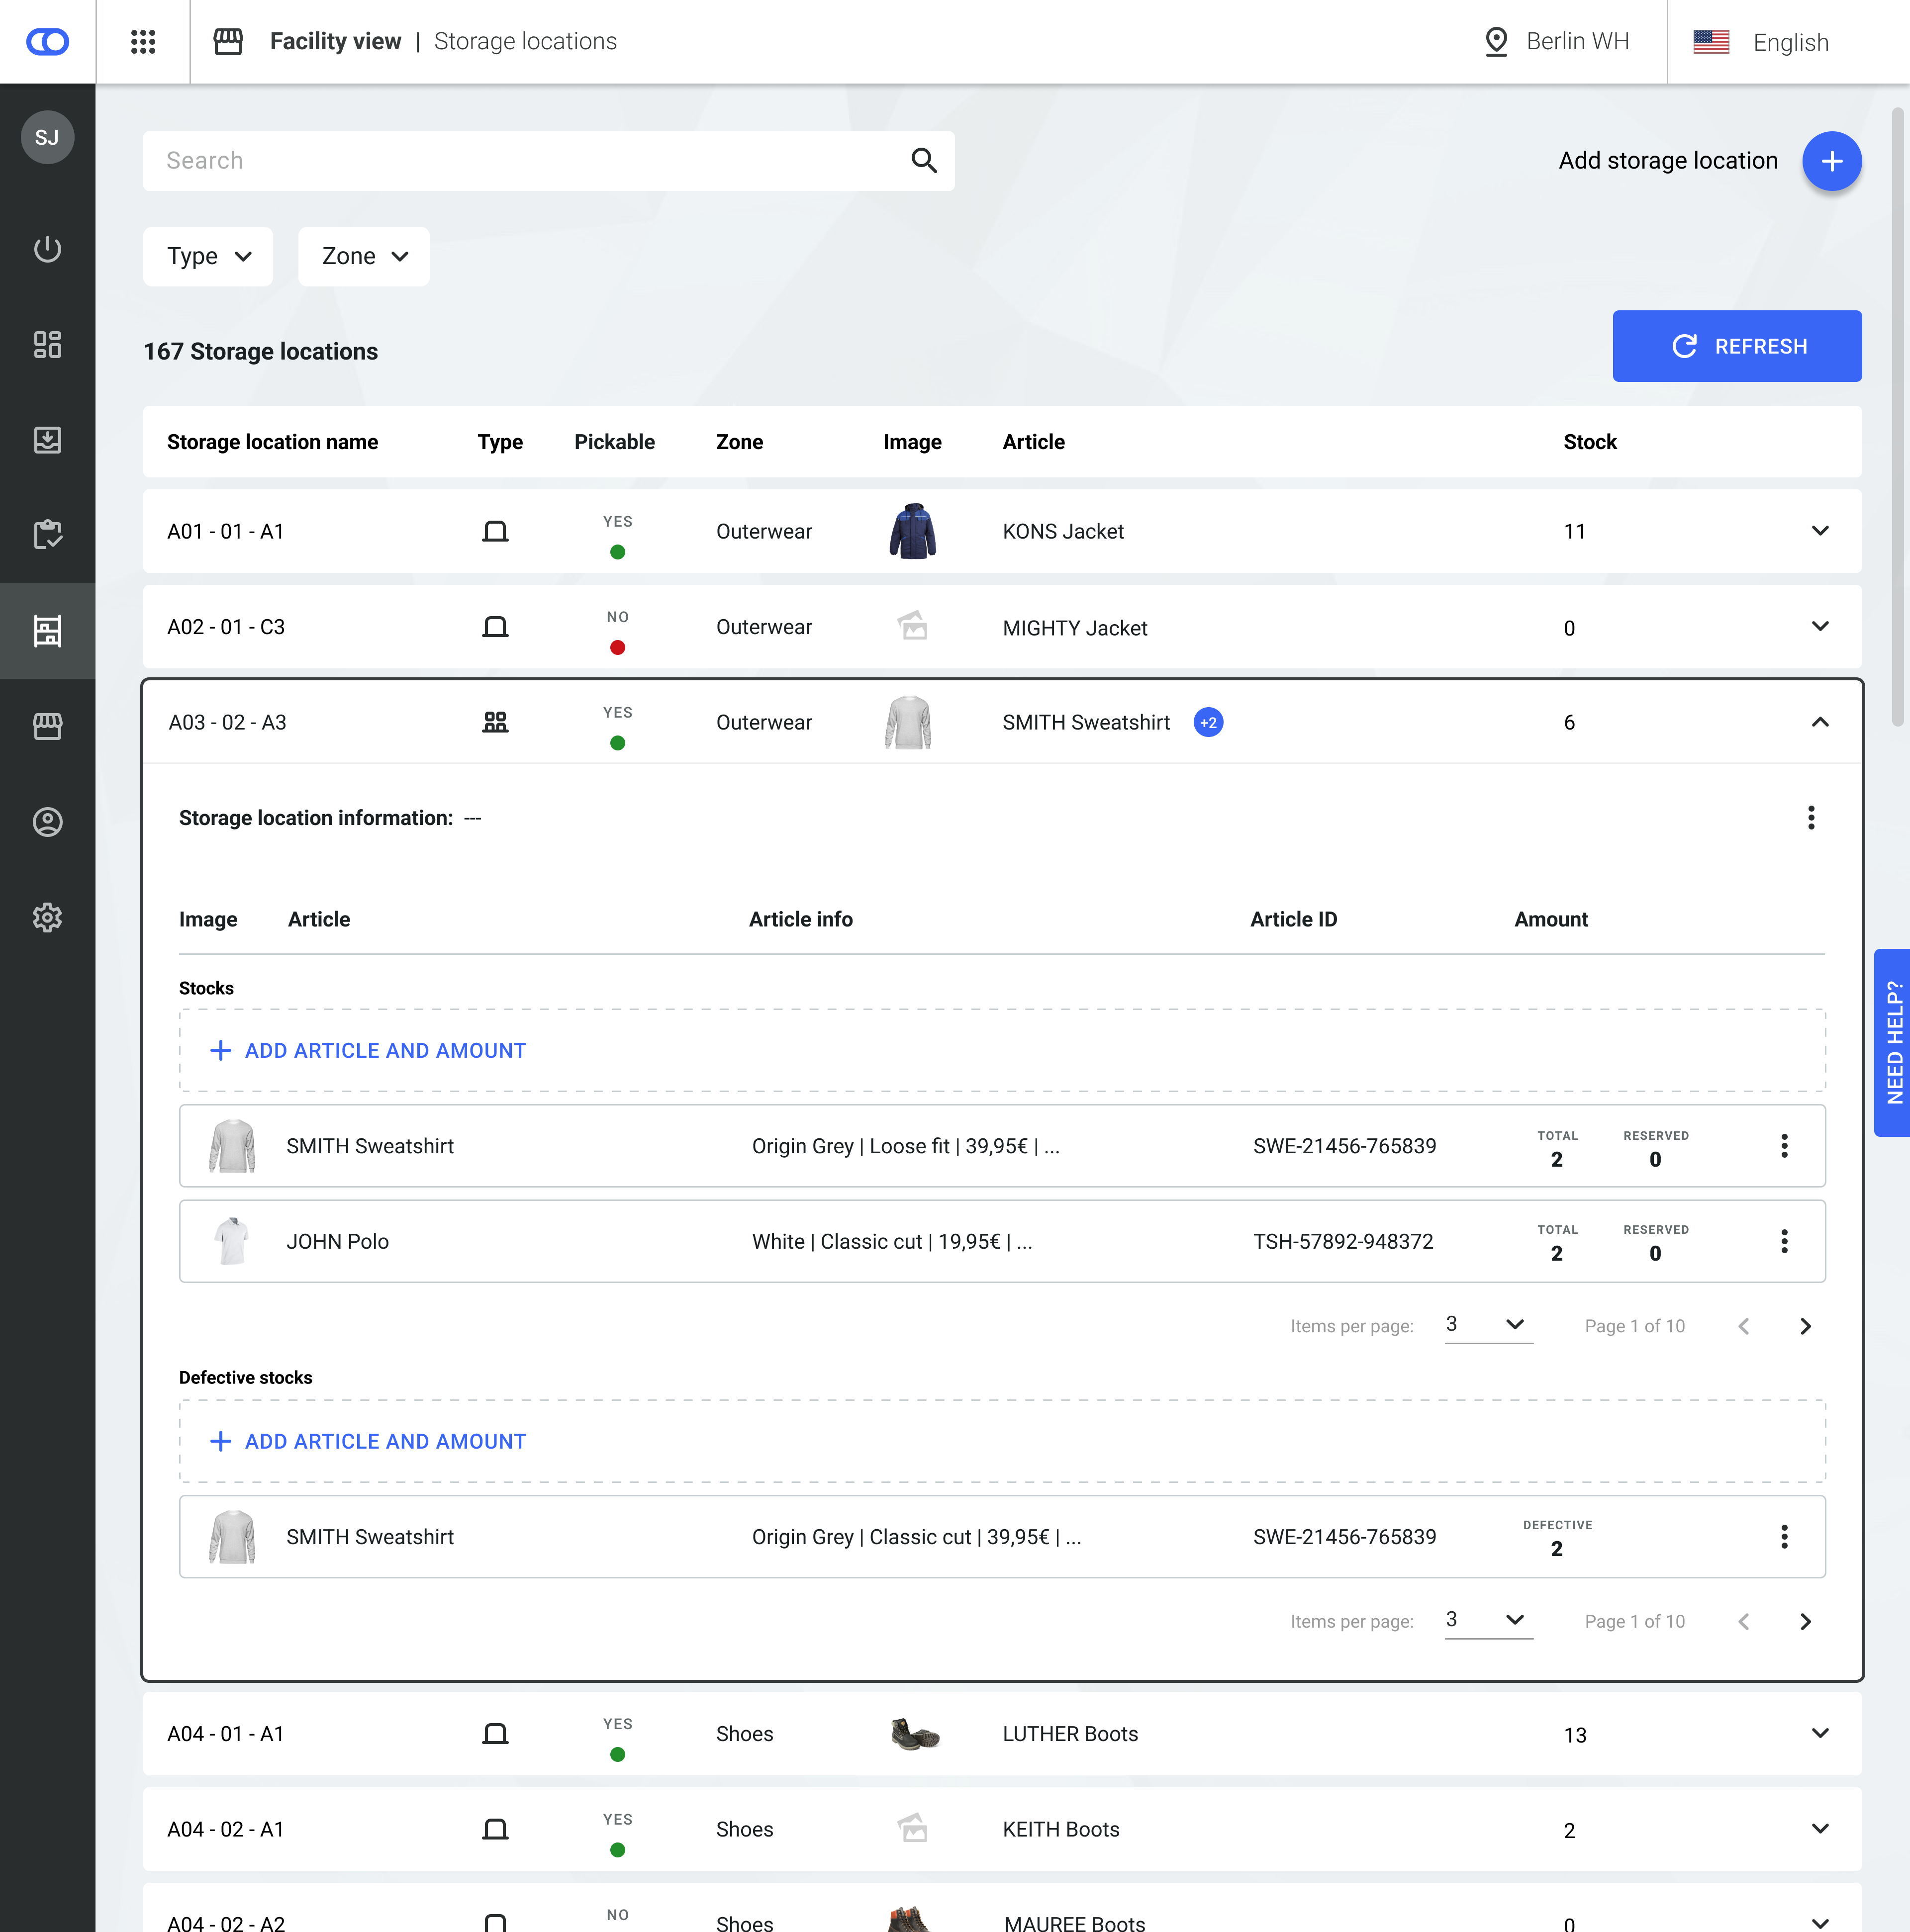
Task: Open the user account icon in sidebar
Action: click(x=47, y=822)
